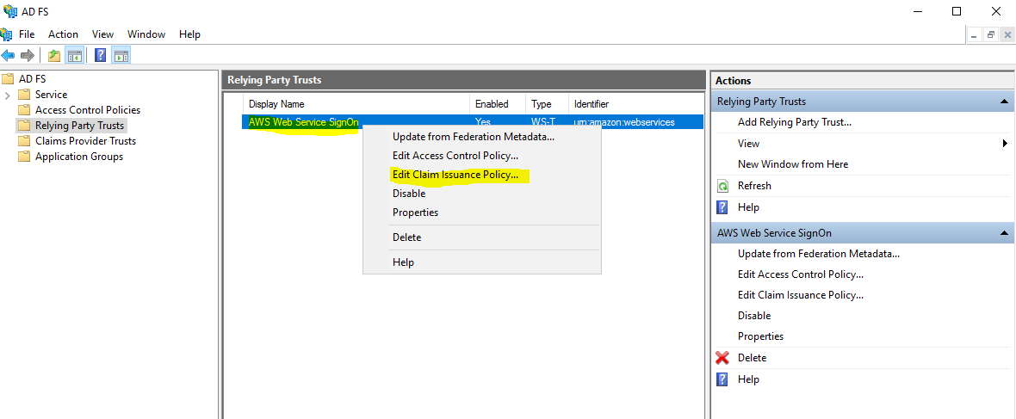
Task: Click the Forward arrow in the toolbar
Action: [x=28, y=56]
